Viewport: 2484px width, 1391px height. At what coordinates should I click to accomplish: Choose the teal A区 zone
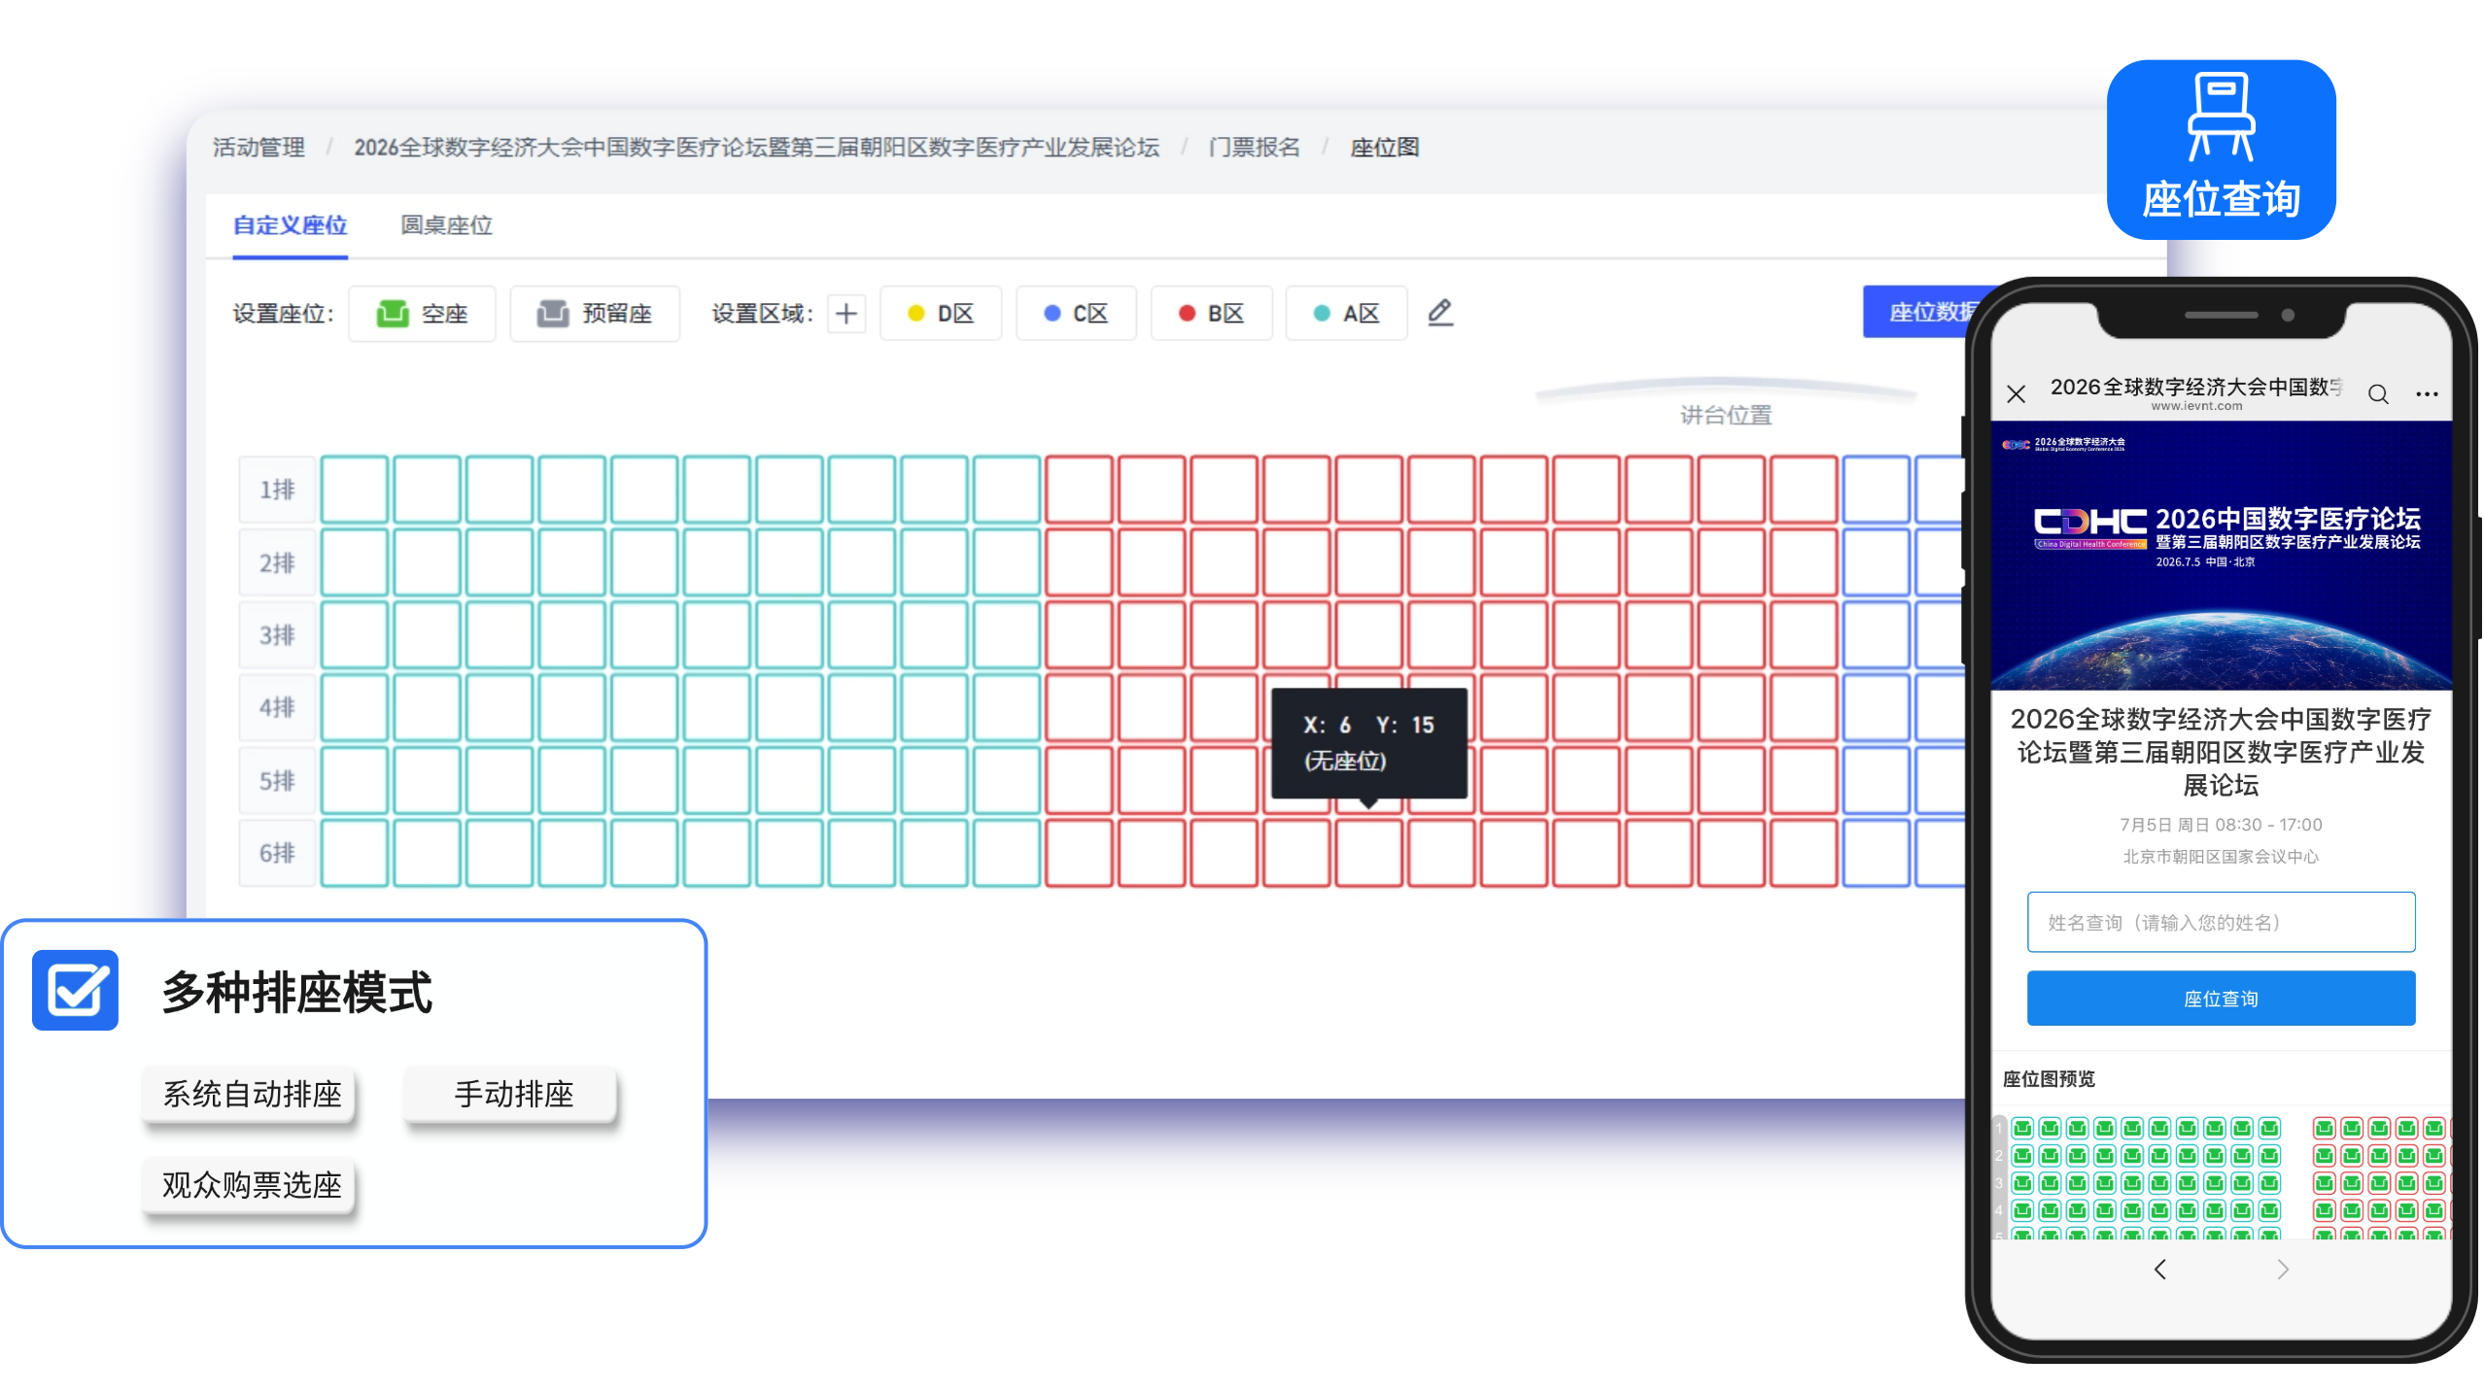1346,314
